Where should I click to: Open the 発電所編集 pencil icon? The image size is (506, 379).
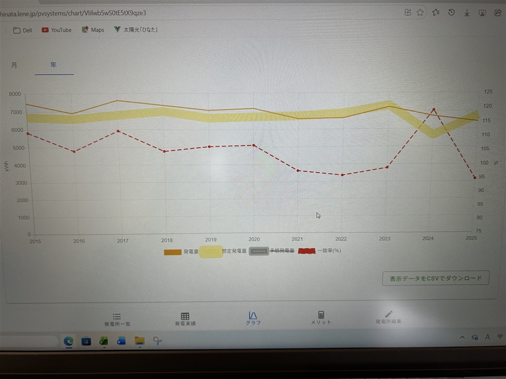pos(388,317)
